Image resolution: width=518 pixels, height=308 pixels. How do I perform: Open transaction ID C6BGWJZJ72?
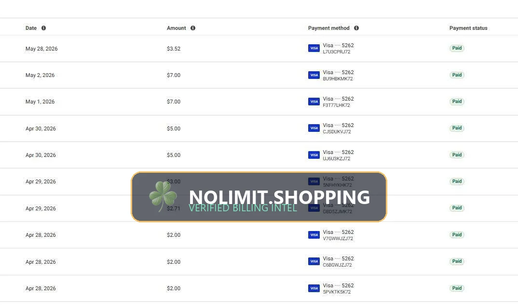337,265
